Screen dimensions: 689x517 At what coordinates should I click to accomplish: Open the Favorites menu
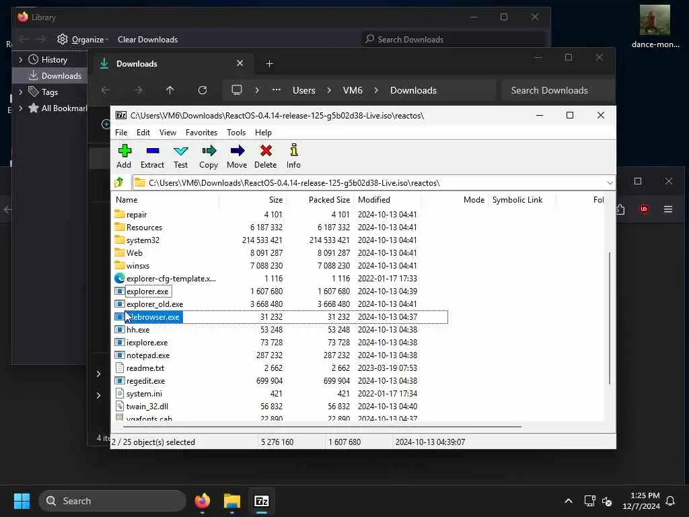(201, 133)
